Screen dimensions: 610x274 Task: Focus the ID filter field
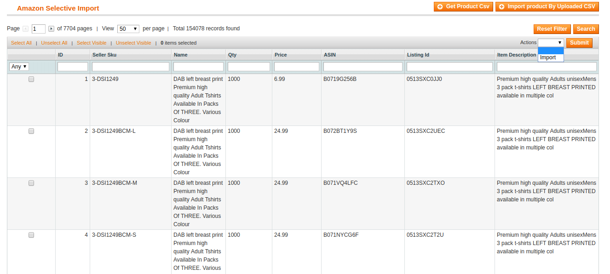[73, 67]
